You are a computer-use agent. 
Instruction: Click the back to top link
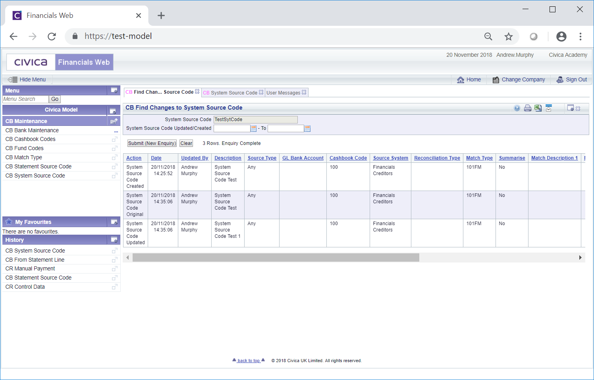249,361
